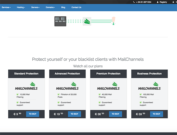Expand the Domains menu
Viewport: 177px width, 135px height.
[x=50, y=7]
